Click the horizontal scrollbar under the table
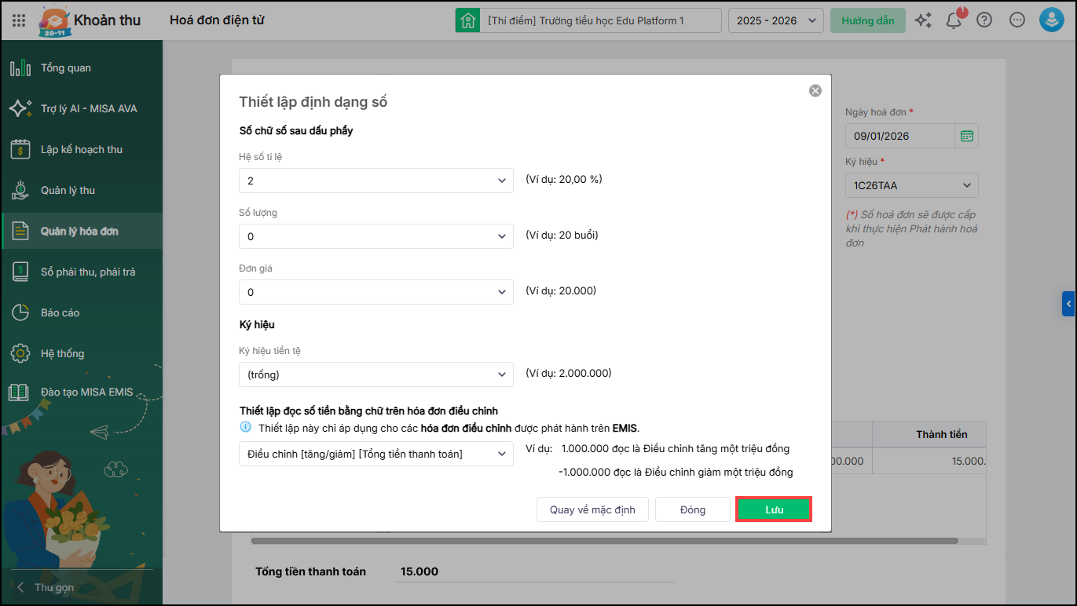 click(x=604, y=541)
